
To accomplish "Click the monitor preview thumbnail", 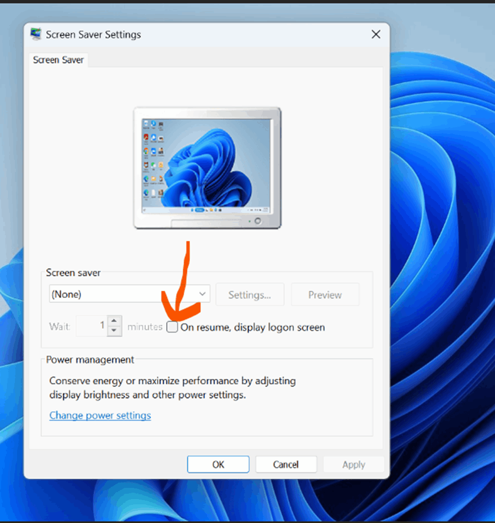I will pyautogui.click(x=207, y=168).
